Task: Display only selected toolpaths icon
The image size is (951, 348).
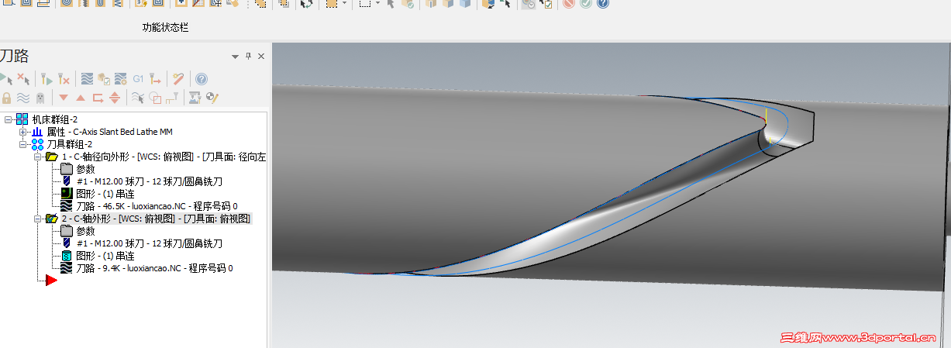Action: tap(138, 98)
